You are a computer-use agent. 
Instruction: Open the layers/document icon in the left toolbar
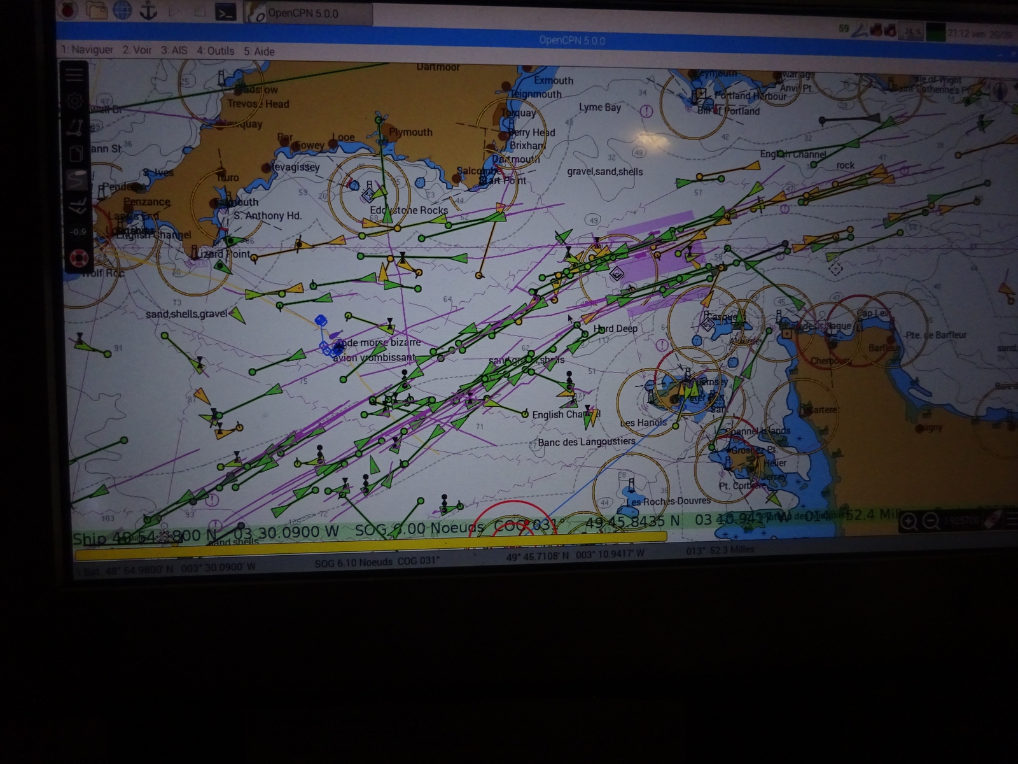coord(76,153)
